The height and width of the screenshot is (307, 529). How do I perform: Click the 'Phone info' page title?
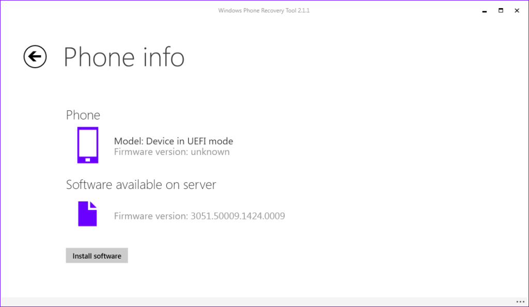(x=124, y=57)
